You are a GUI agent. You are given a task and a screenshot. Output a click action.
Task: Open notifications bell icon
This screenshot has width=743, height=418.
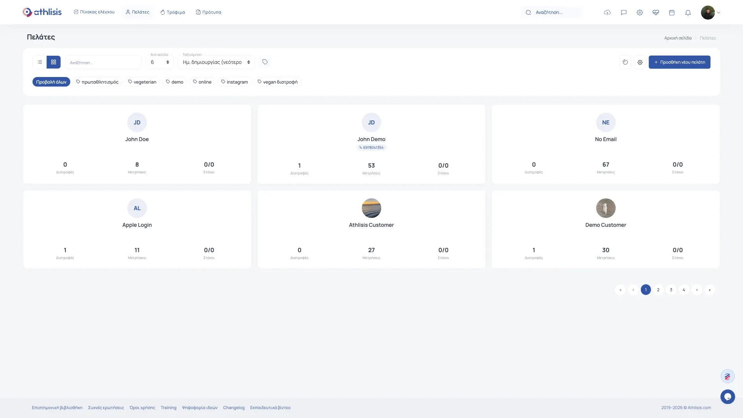(688, 12)
